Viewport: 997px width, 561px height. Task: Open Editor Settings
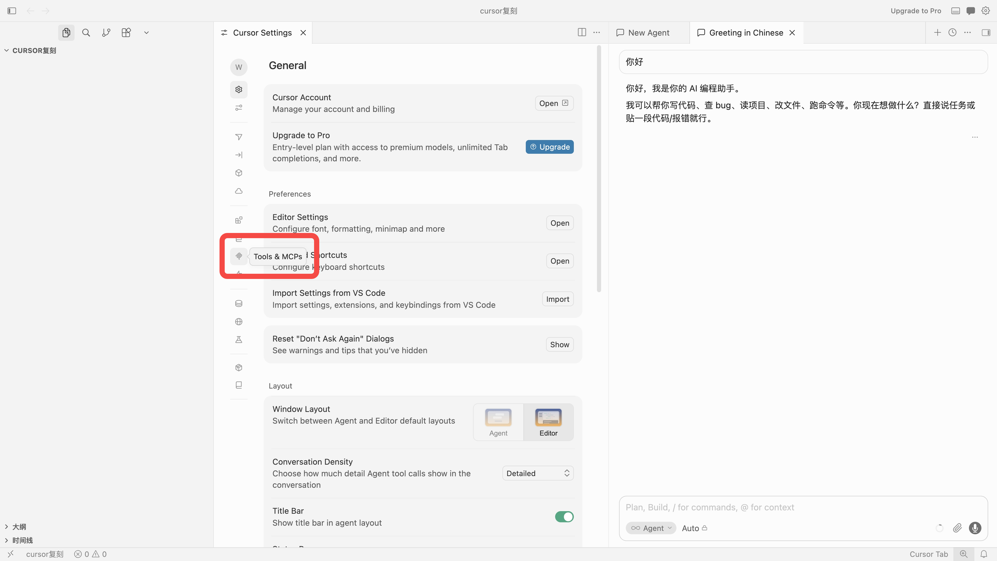coord(560,223)
